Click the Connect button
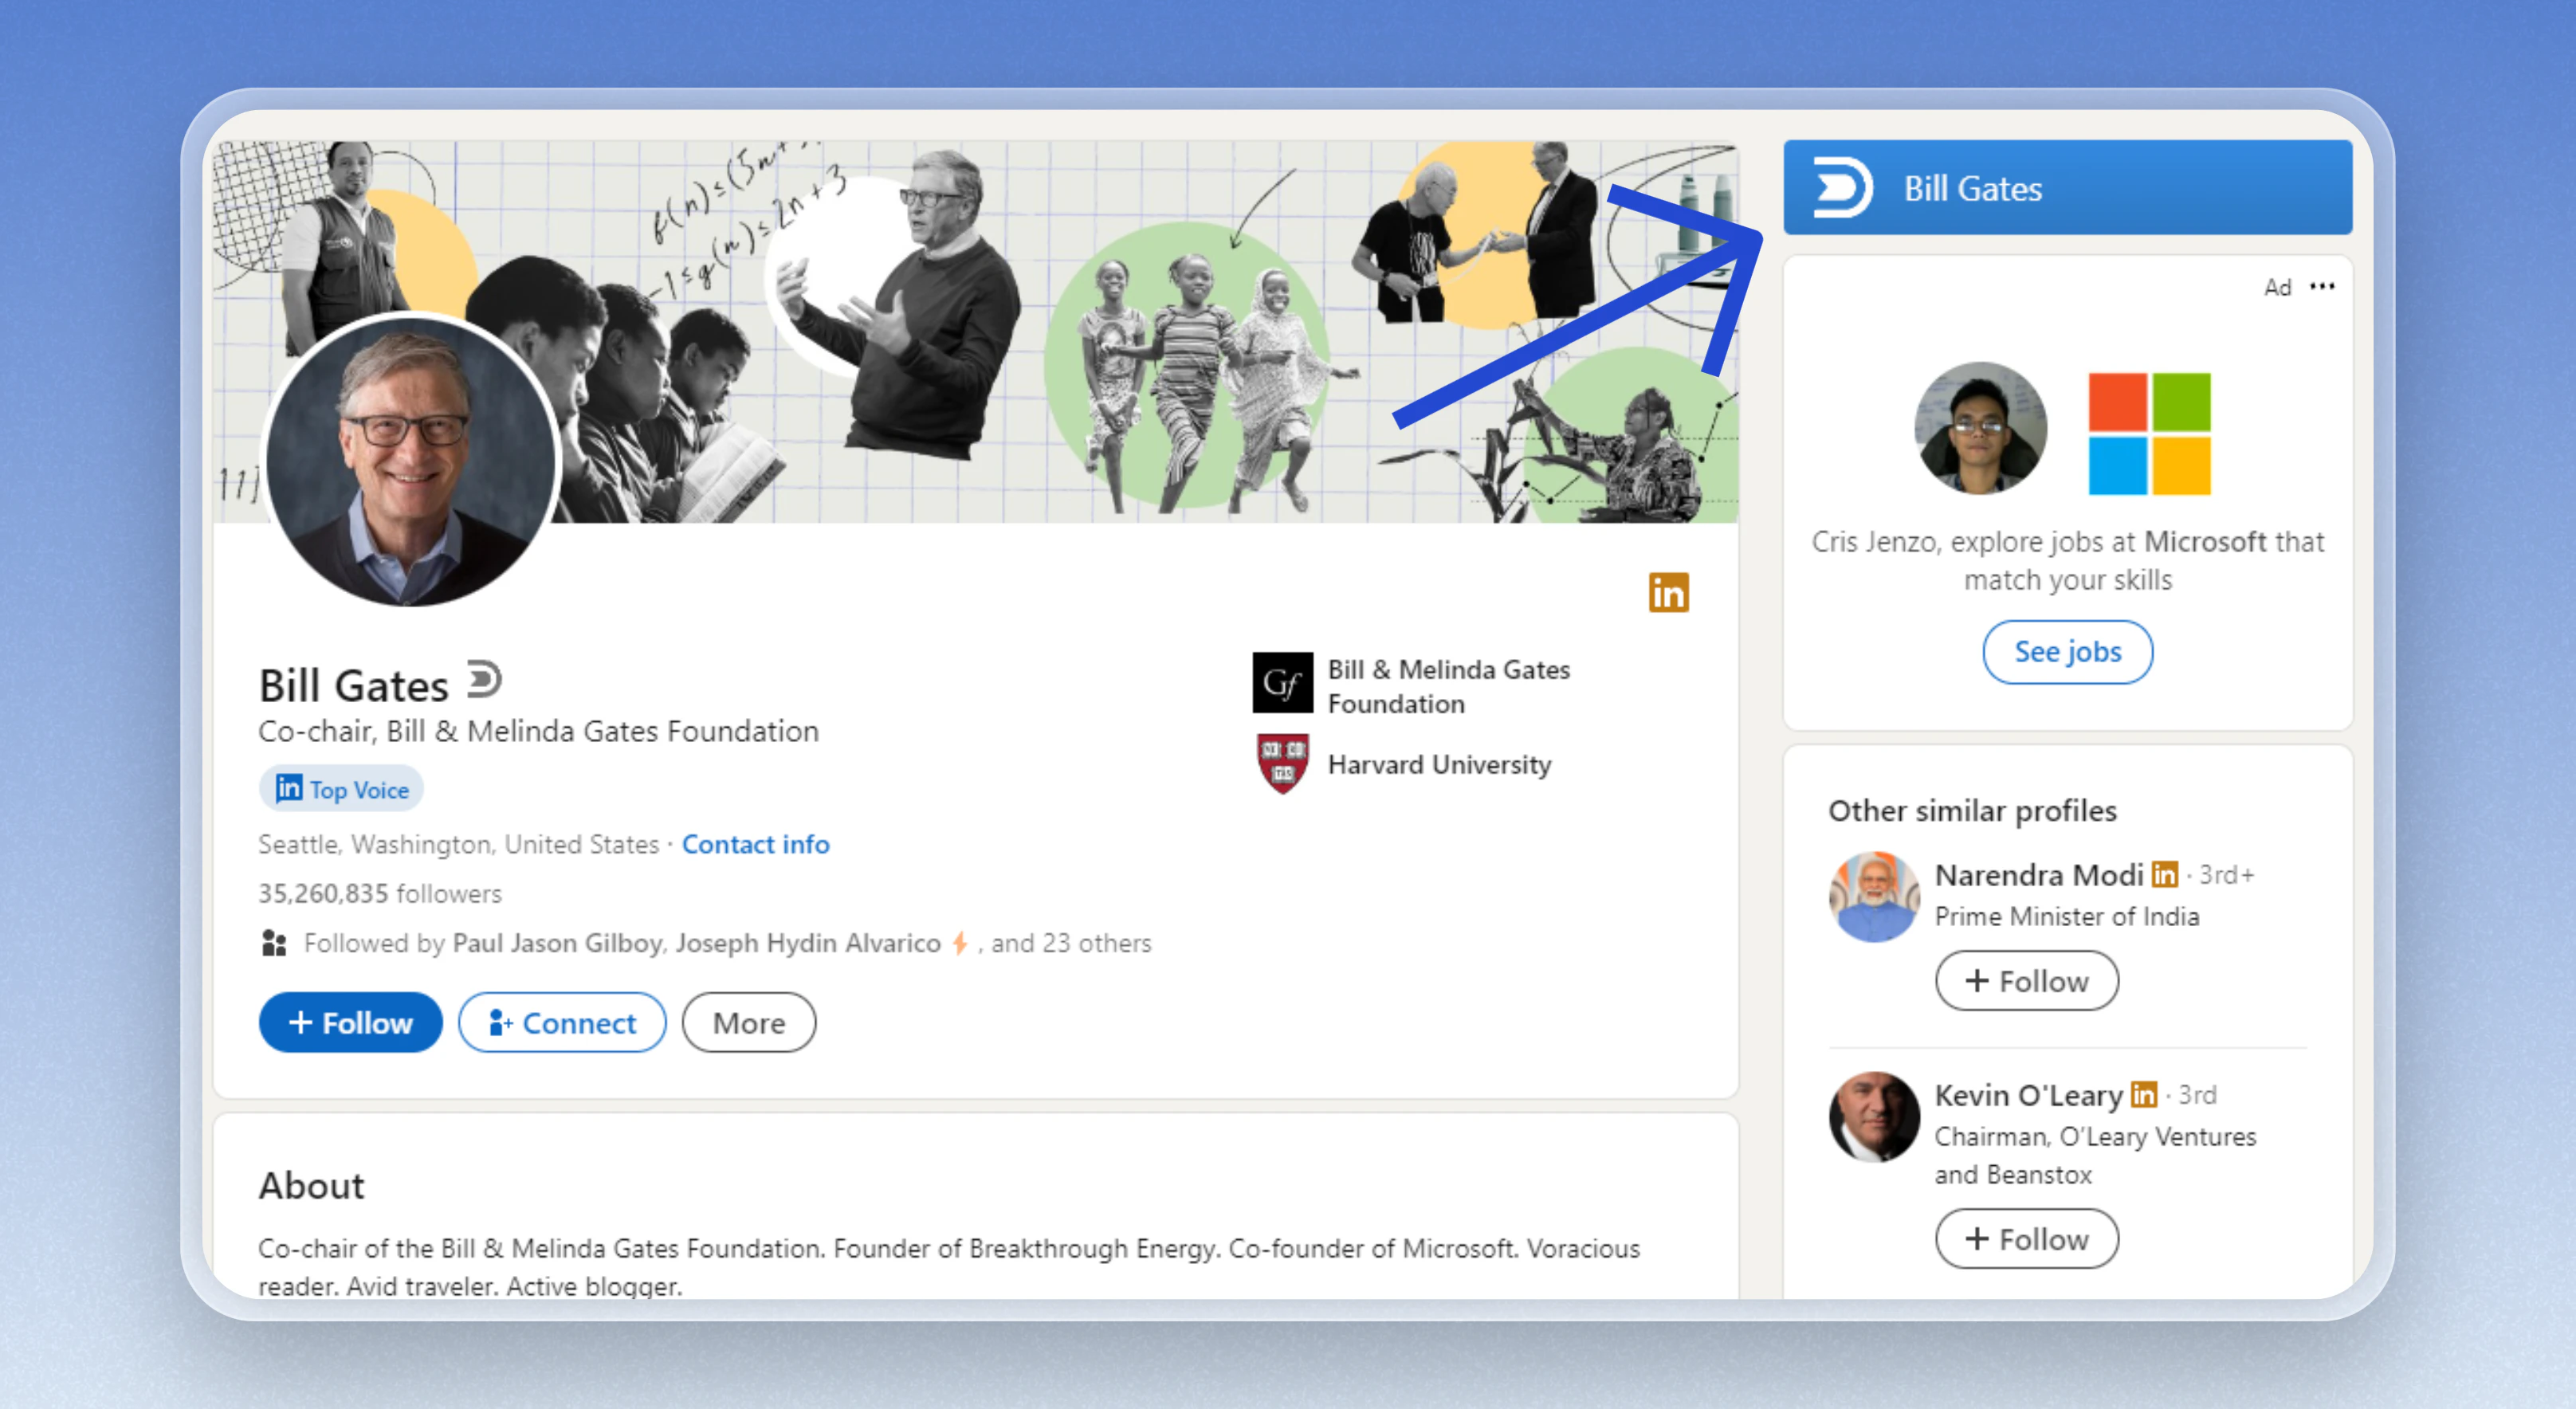The height and width of the screenshot is (1409, 2576). [x=562, y=1022]
